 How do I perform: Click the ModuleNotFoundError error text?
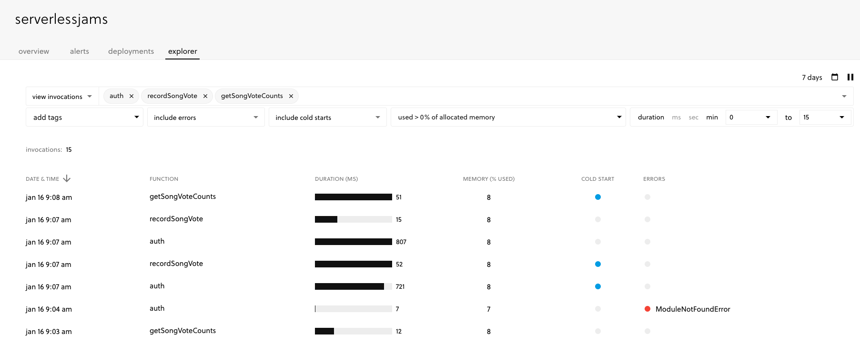693,309
